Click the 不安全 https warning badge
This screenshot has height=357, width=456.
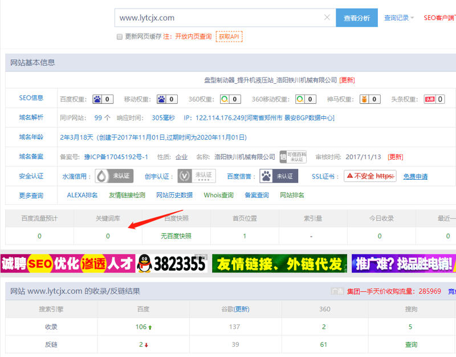pos(370,176)
